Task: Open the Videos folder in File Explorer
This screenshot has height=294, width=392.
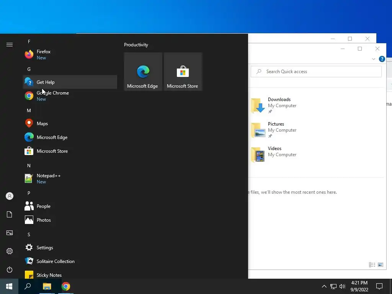Action: (274, 154)
